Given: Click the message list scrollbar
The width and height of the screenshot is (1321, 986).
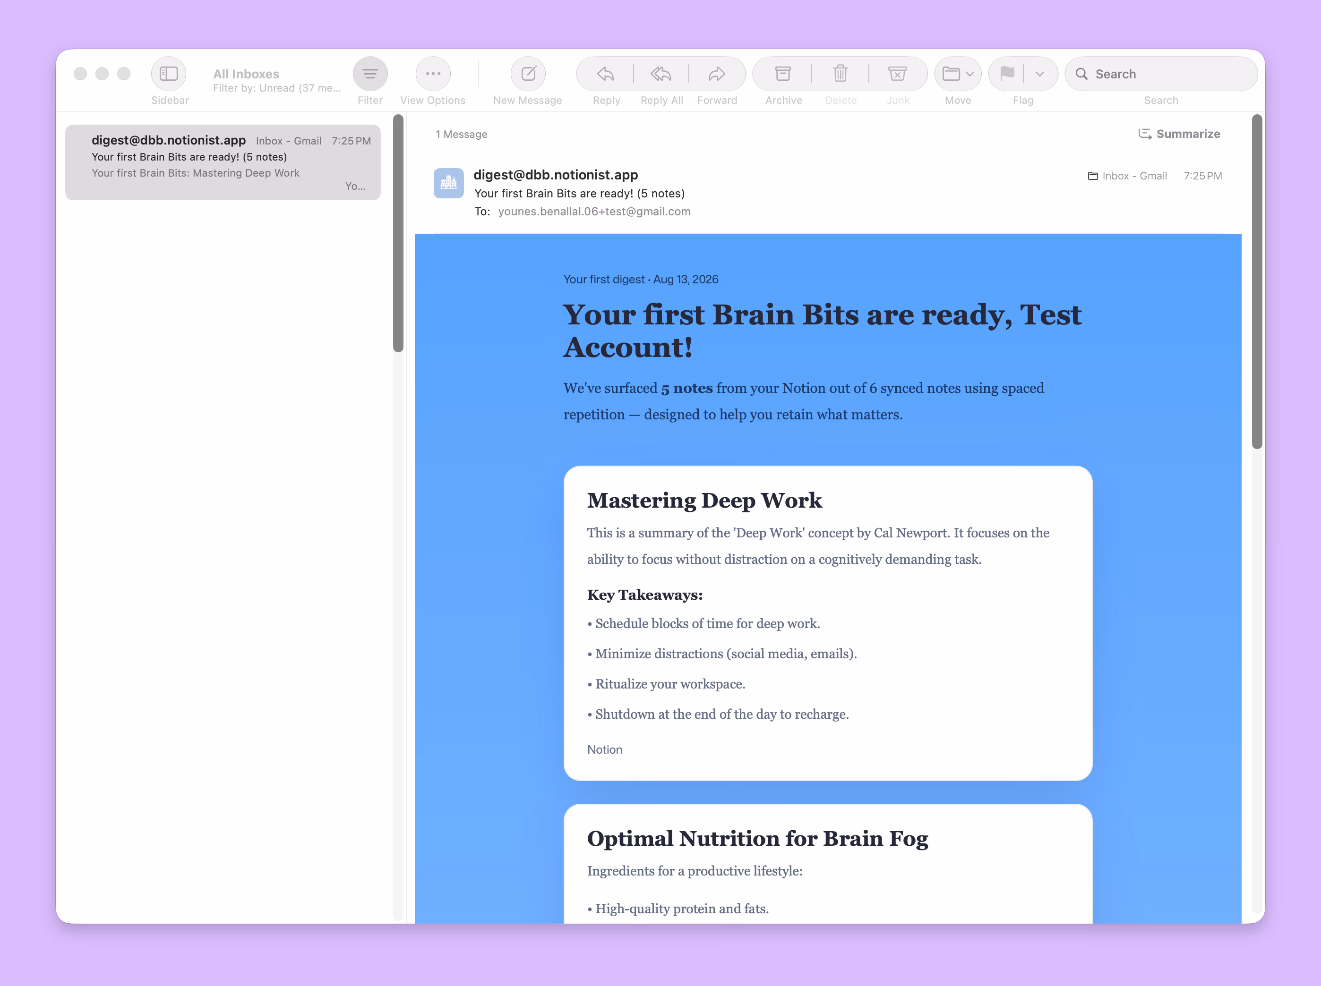Looking at the screenshot, I should [x=398, y=233].
